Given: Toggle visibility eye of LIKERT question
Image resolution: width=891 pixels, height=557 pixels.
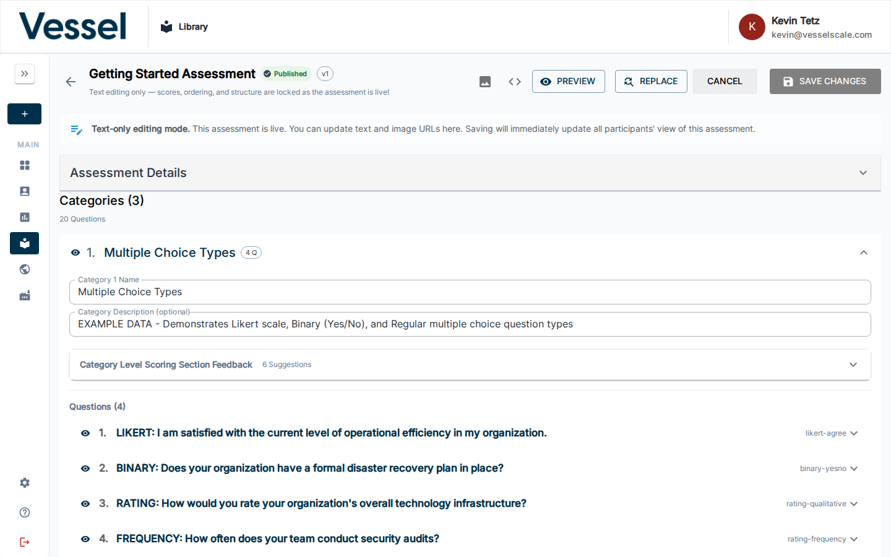Looking at the screenshot, I should (85, 433).
